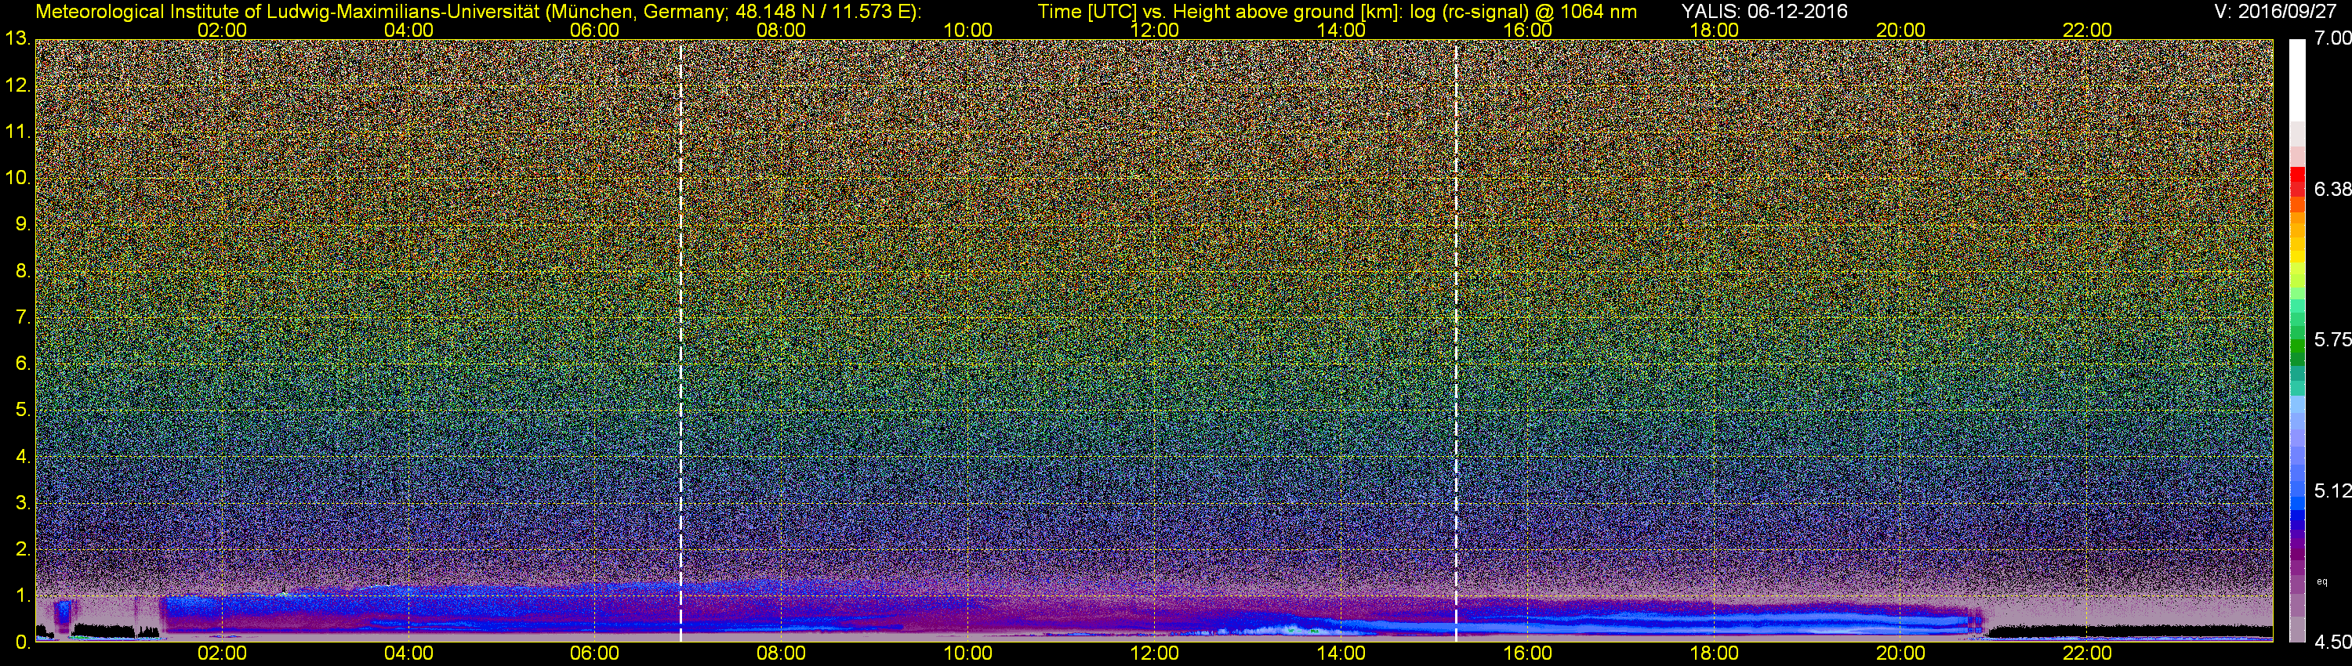This screenshot has width=2352, height=666.
Task: Click the 22:00 label on the bottom time axis
Action: tap(2087, 653)
